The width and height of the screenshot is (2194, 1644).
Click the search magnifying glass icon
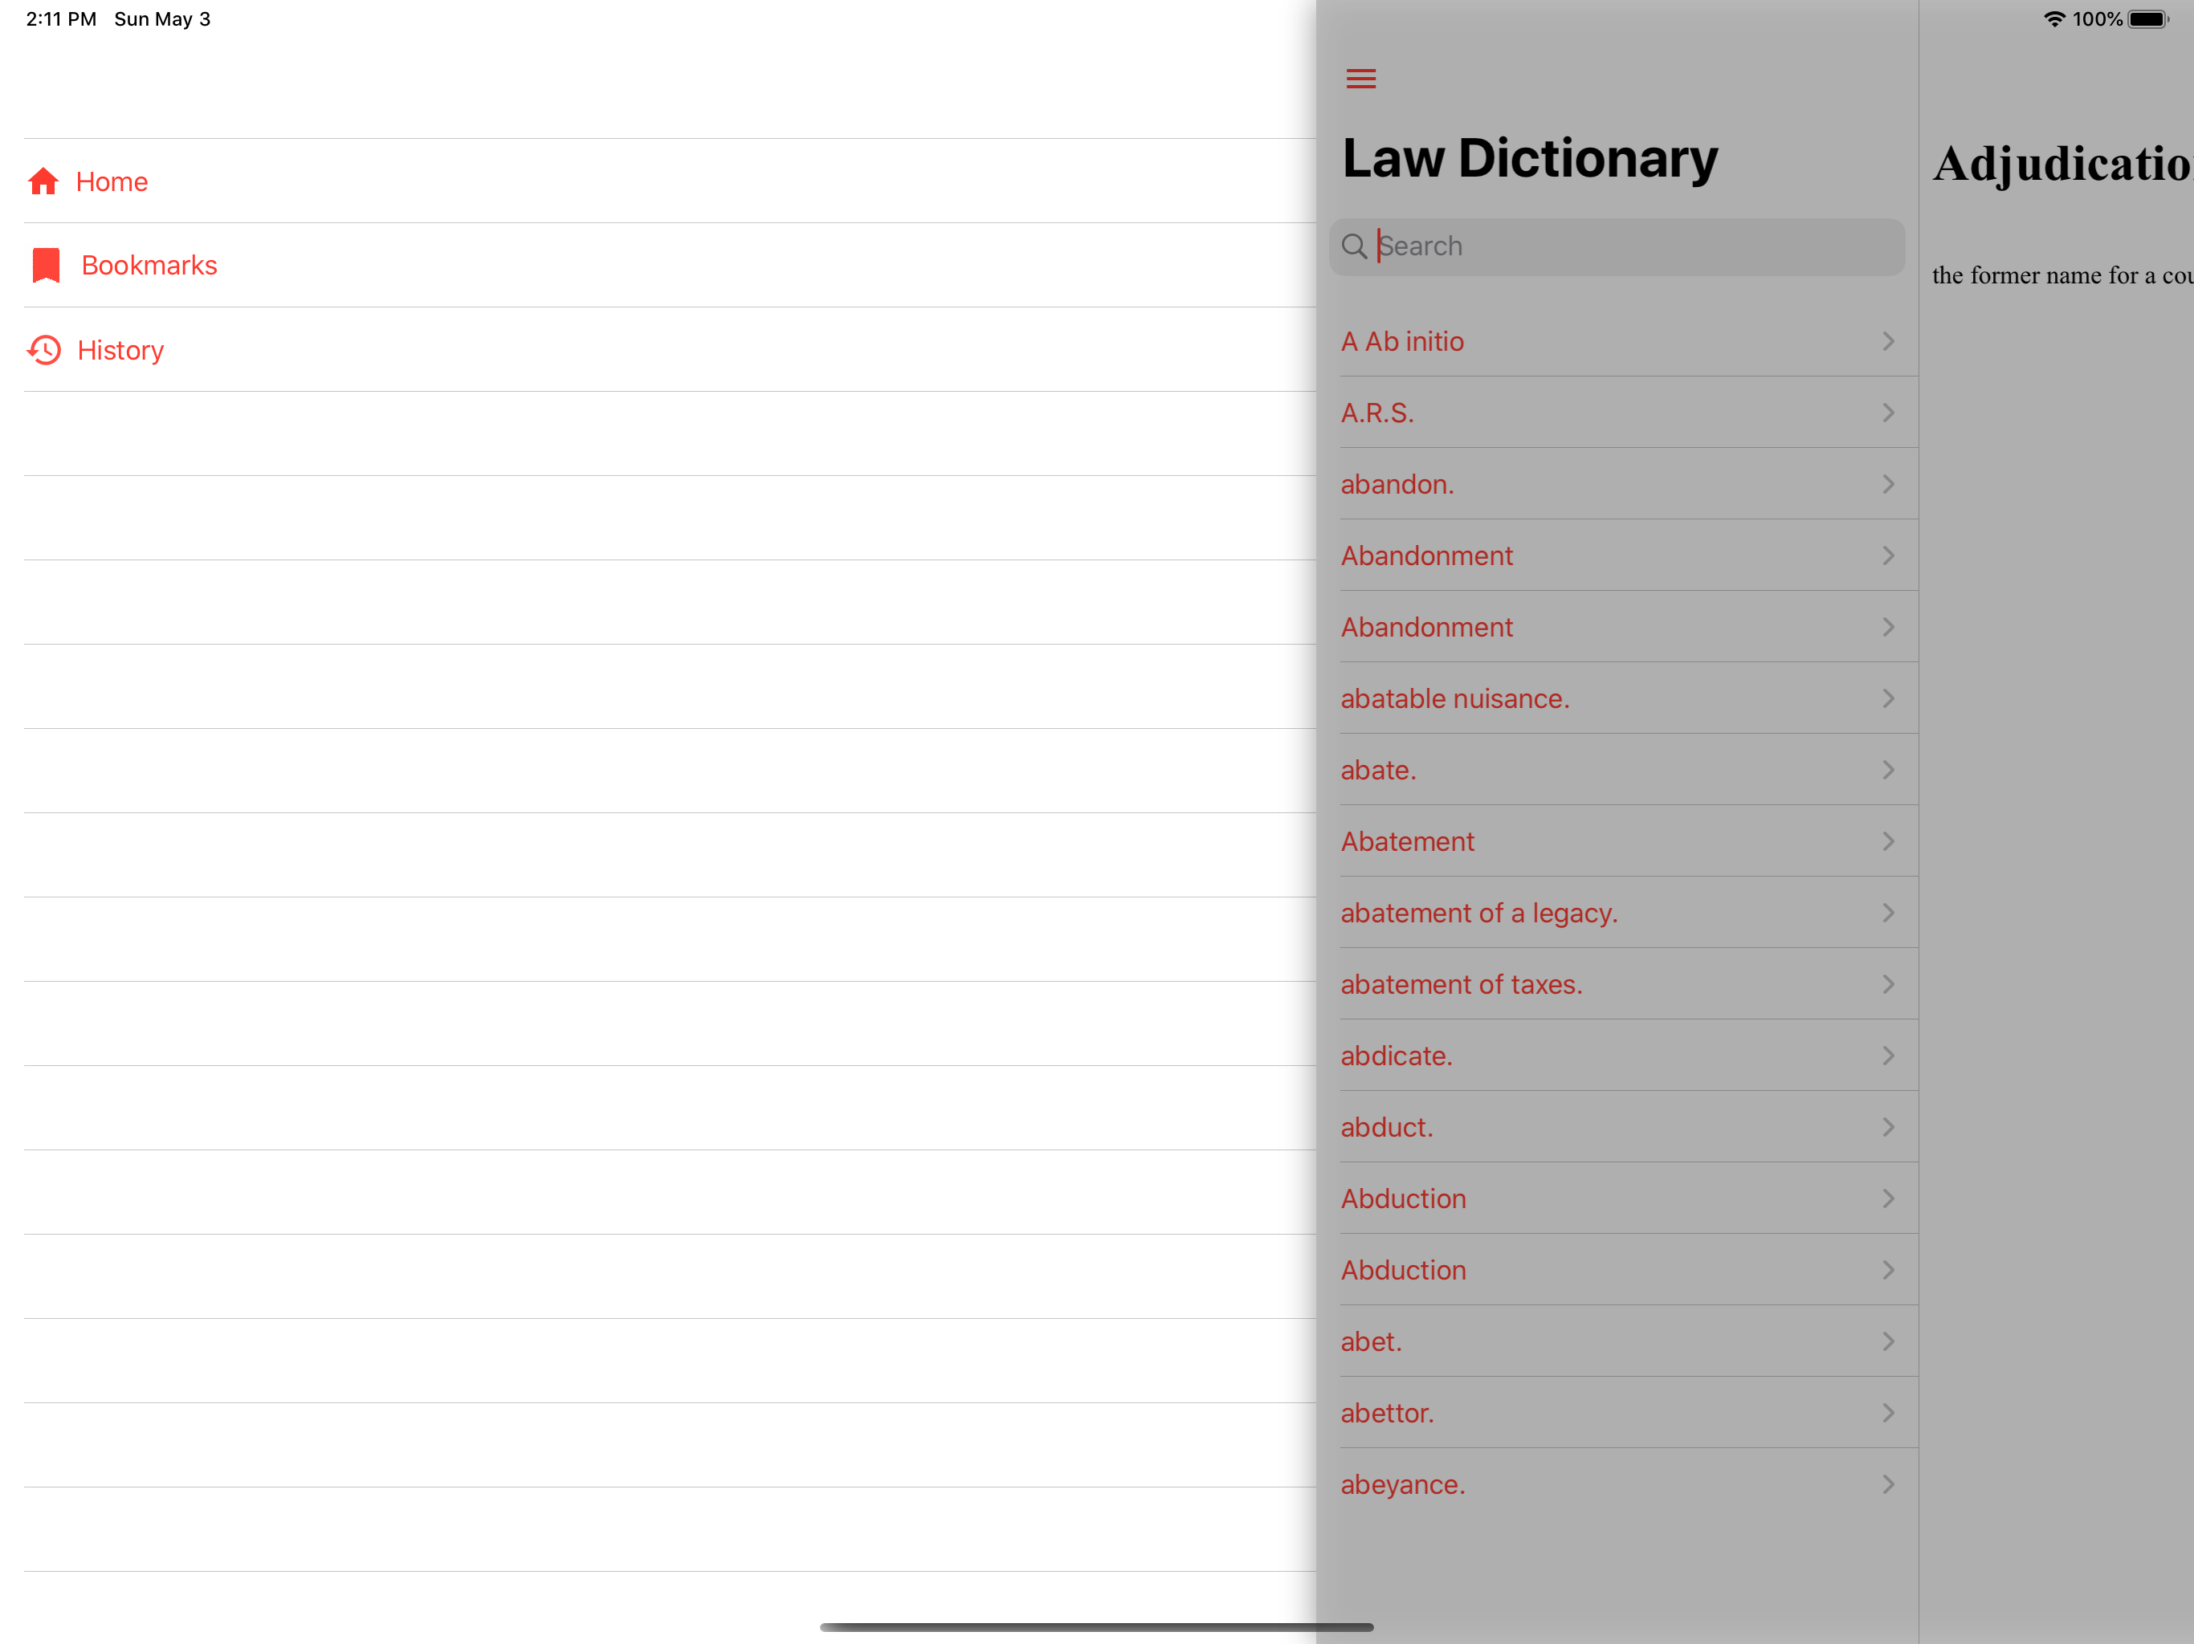(x=1354, y=246)
